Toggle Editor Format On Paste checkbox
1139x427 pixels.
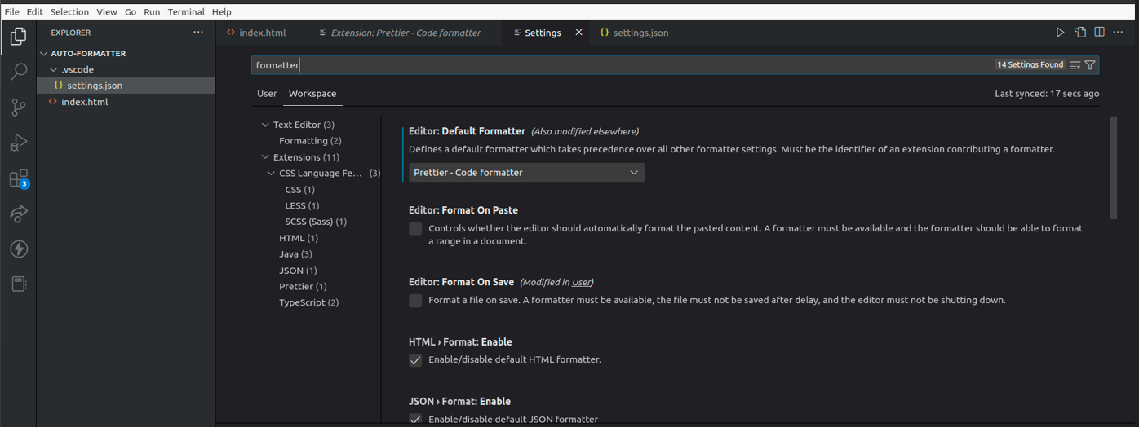pos(415,229)
